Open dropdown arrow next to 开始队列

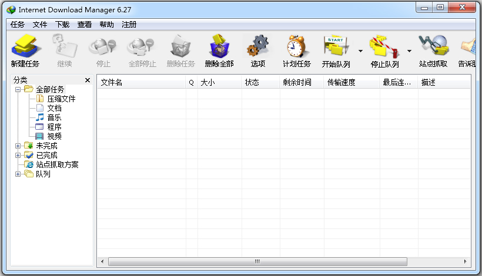pyautogui.click(x=360, y=51)
